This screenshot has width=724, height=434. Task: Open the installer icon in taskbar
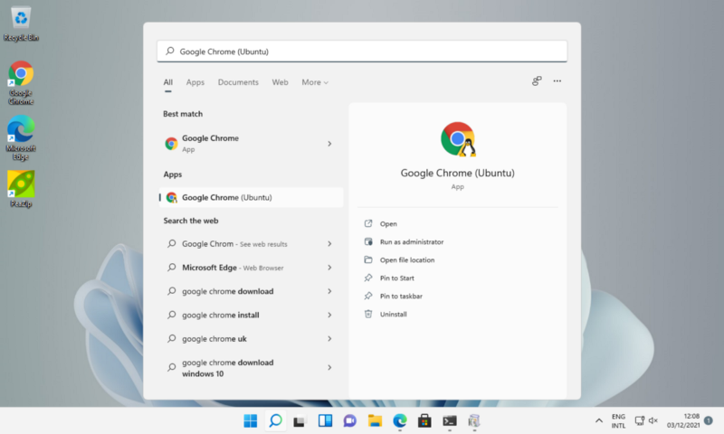[x=474, y=420]
